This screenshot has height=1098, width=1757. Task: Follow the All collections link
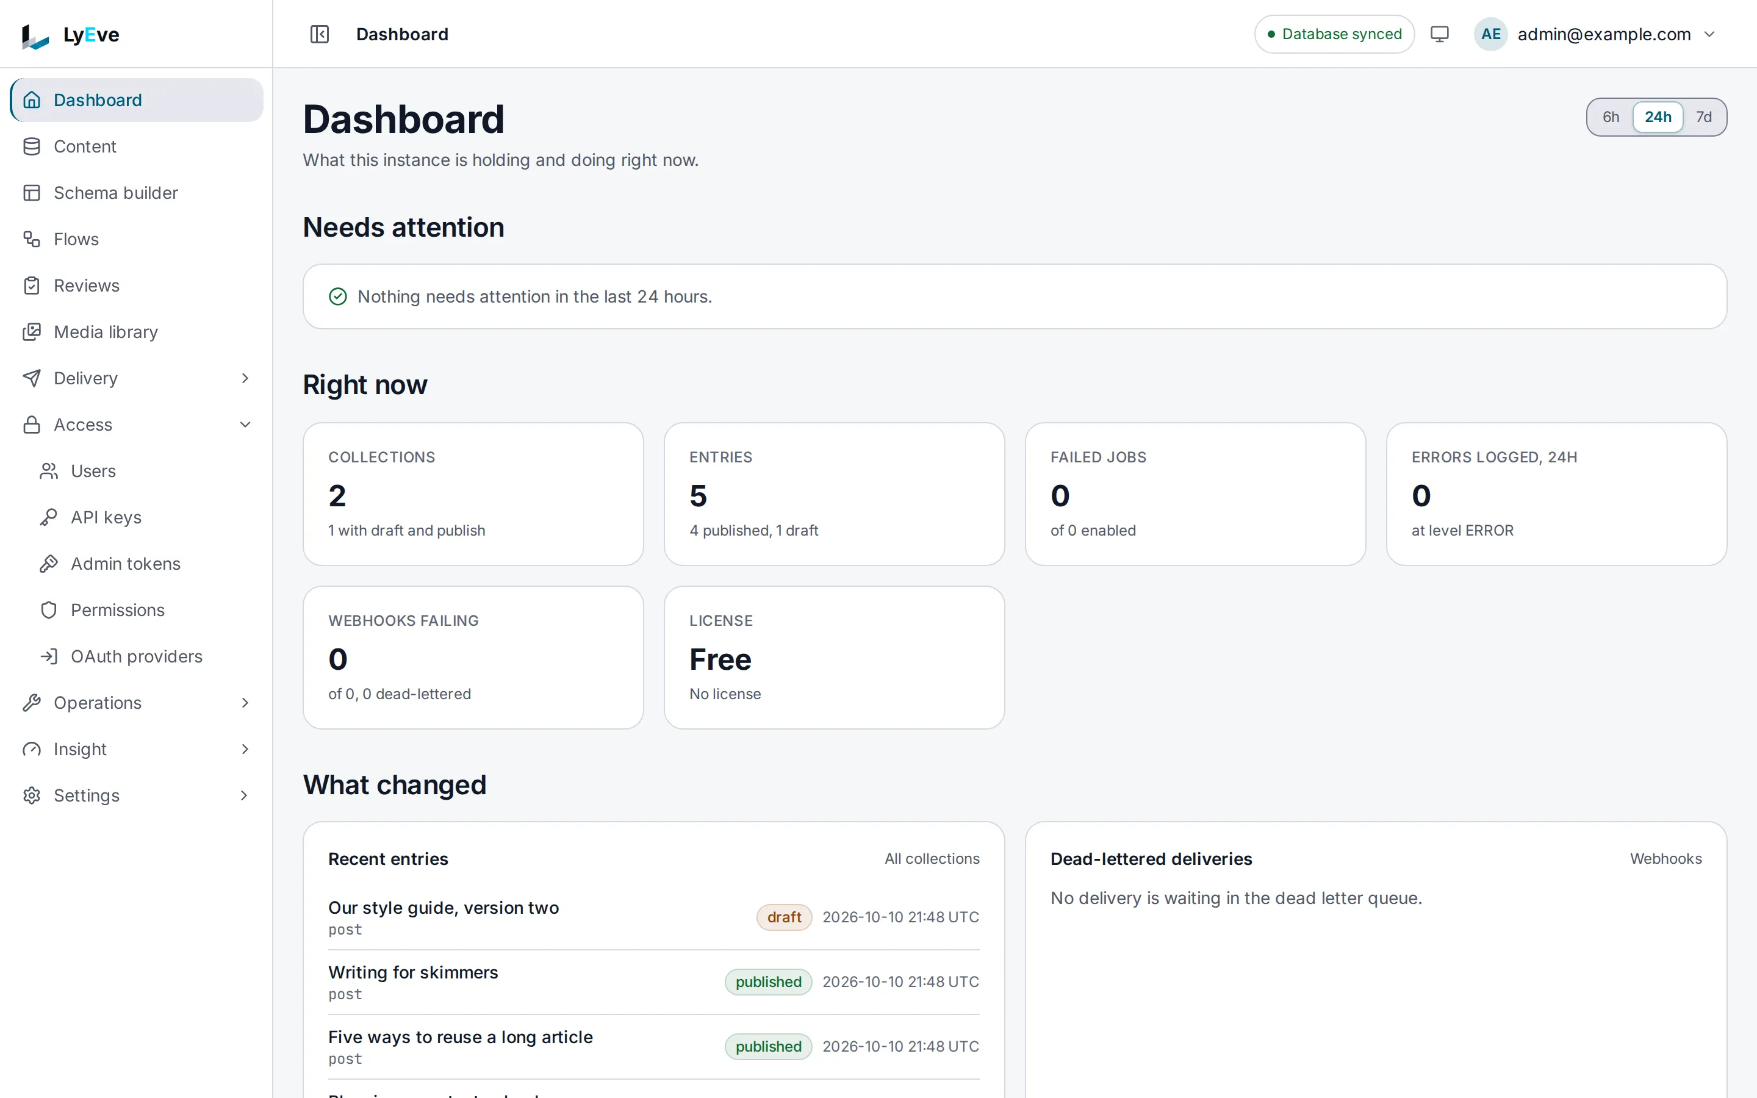click(x=932, y=858)
